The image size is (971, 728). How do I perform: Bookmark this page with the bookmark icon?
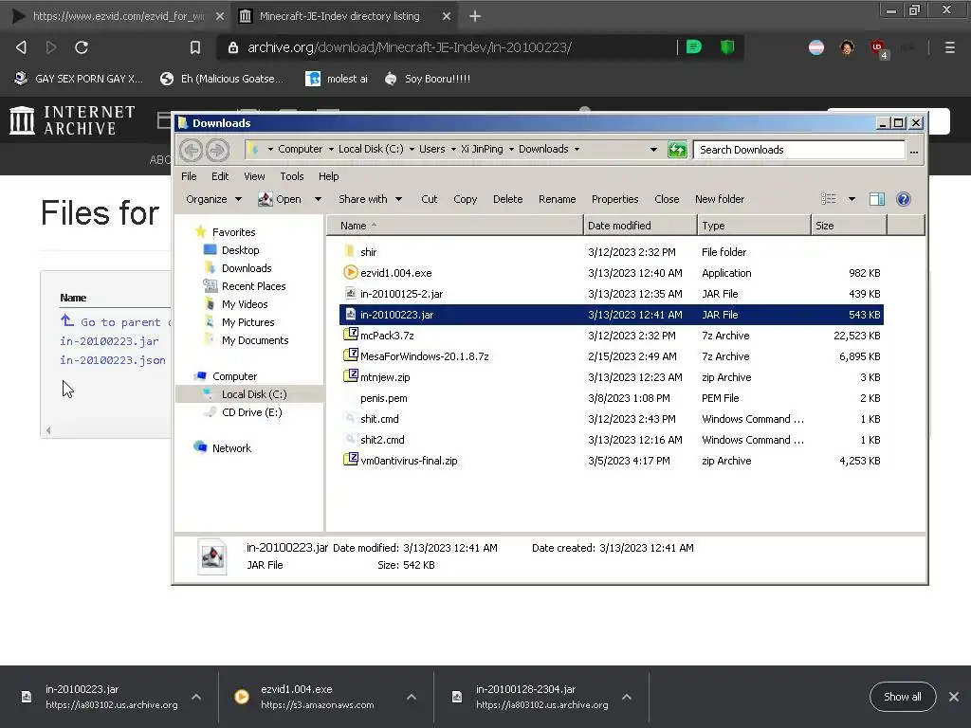coord(195,47)
